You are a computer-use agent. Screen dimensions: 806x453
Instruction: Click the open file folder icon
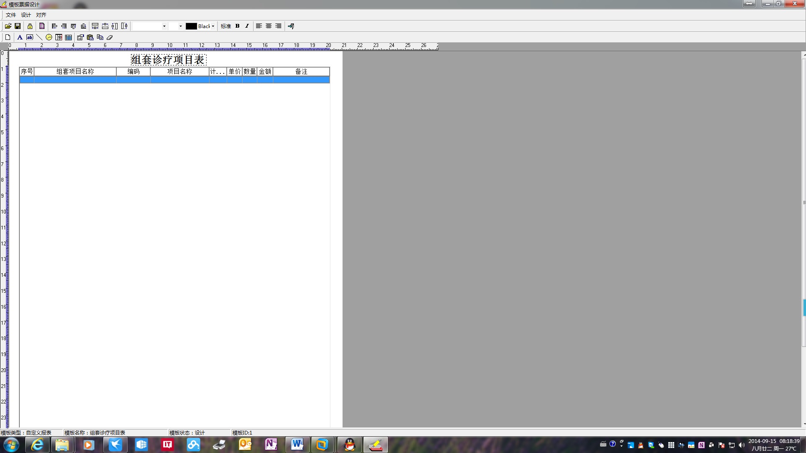click(8, 26)
